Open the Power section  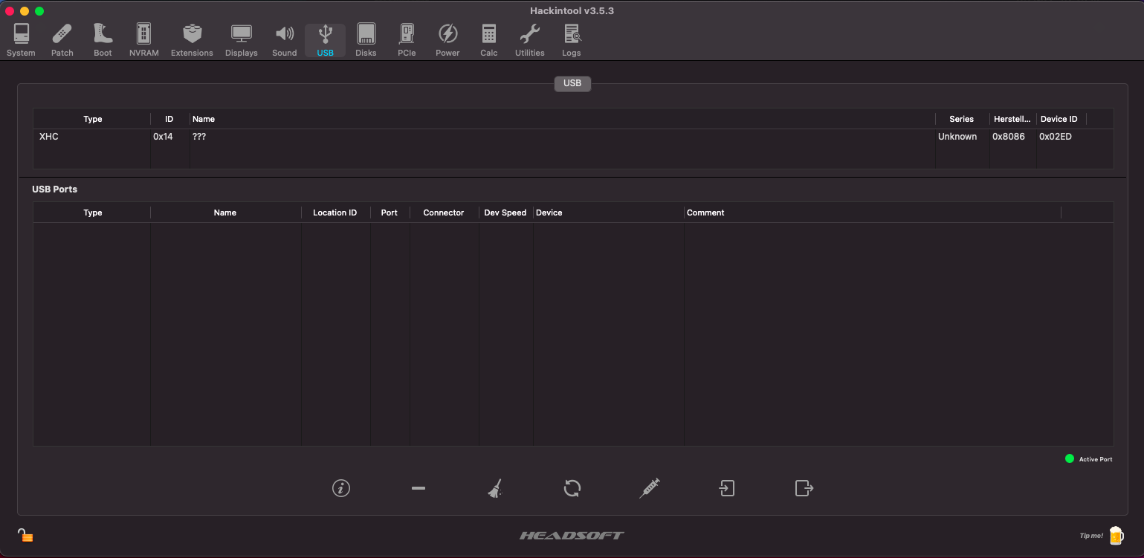pos(447,40)
